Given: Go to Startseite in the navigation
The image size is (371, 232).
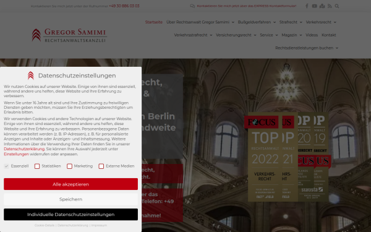Looking at the screenshot, I should (x=154, y=22).
